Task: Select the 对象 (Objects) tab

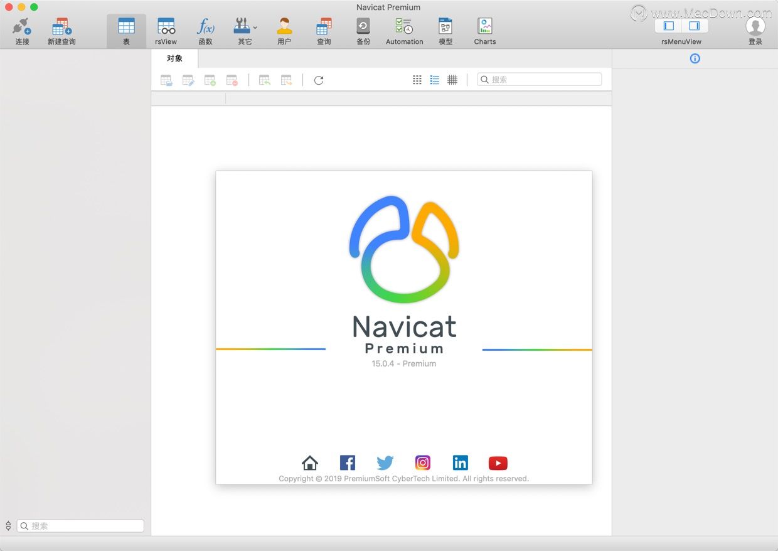Action: 175,58
